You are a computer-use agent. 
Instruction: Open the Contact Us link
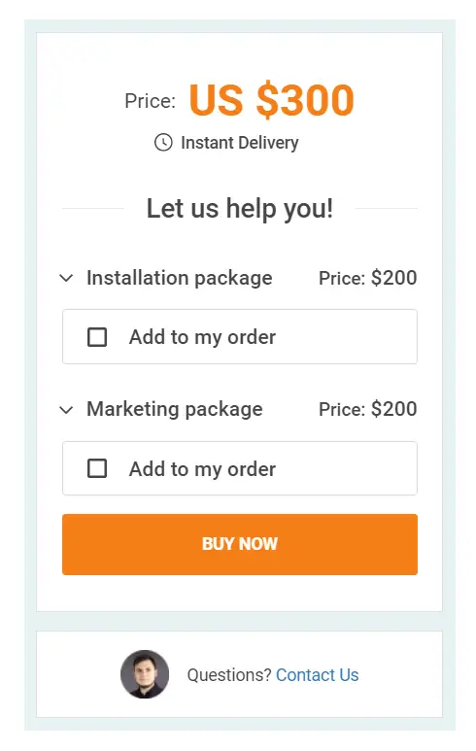click(x=317, y=675)
